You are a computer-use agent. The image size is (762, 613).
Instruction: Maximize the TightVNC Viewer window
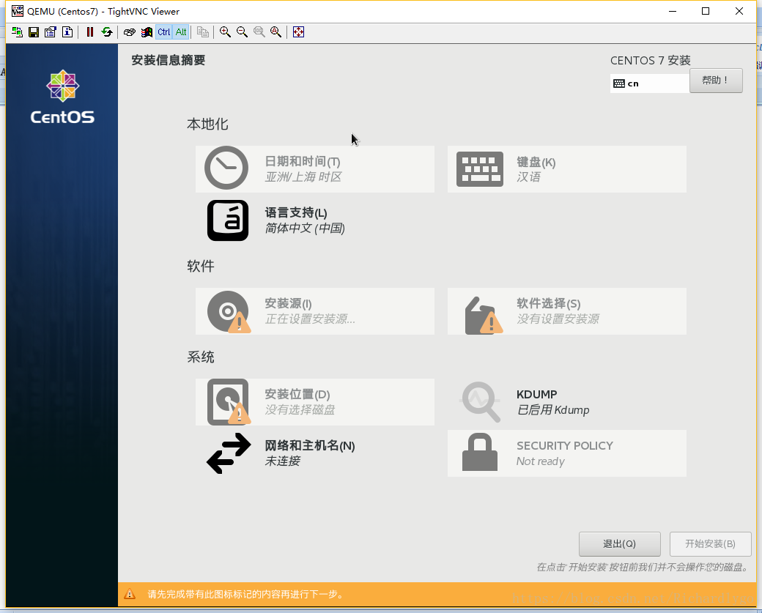(x=706, y=11)
